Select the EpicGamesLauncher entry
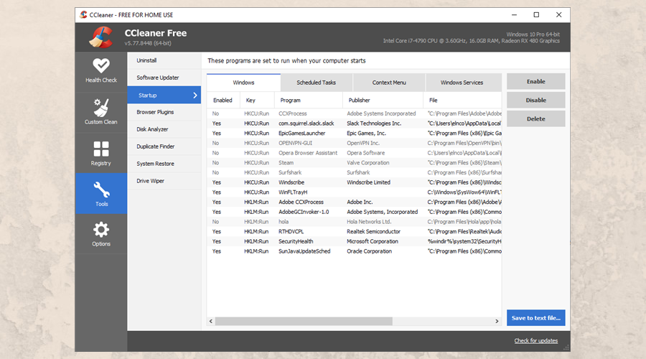This screenshot has height=359, width=646. (355, 133)
